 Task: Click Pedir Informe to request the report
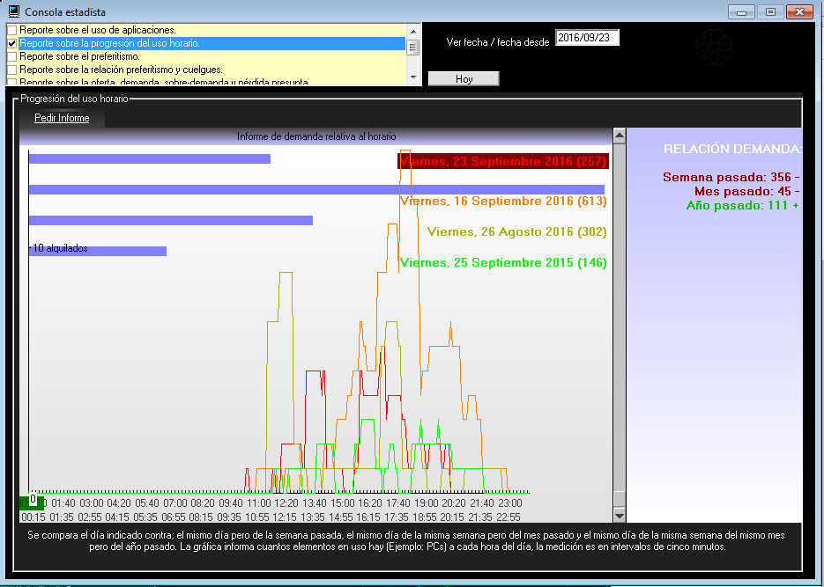pyautogui.click(x=62, y=118)
